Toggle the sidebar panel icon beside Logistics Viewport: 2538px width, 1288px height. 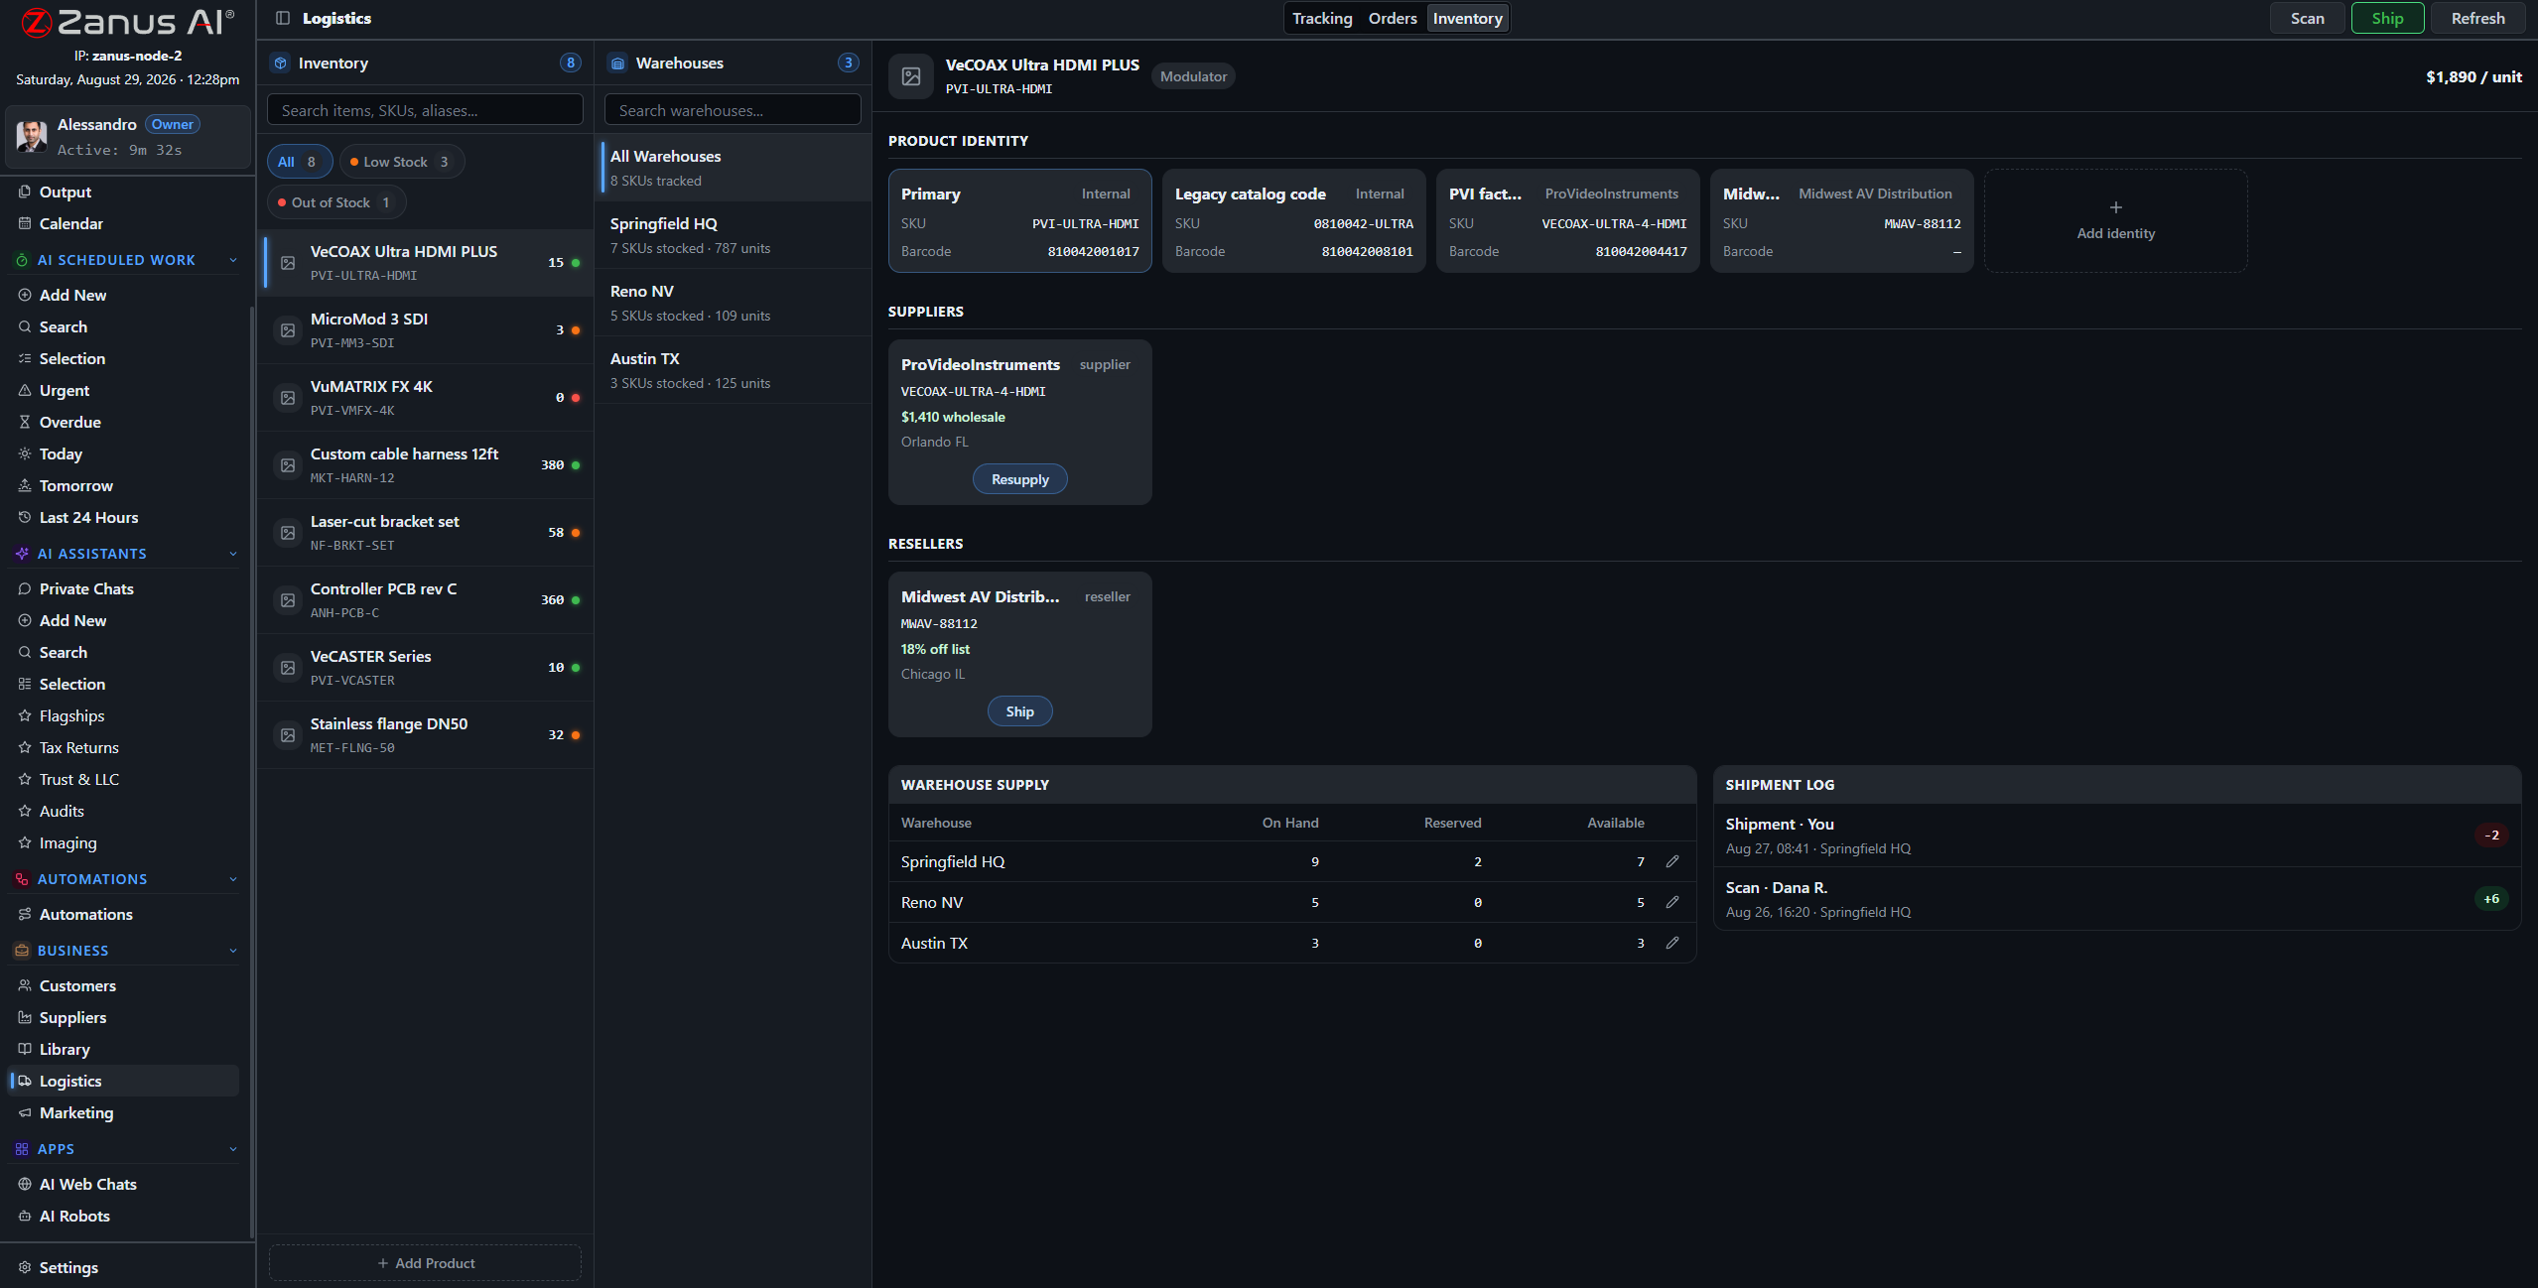(x=283, y=18)
